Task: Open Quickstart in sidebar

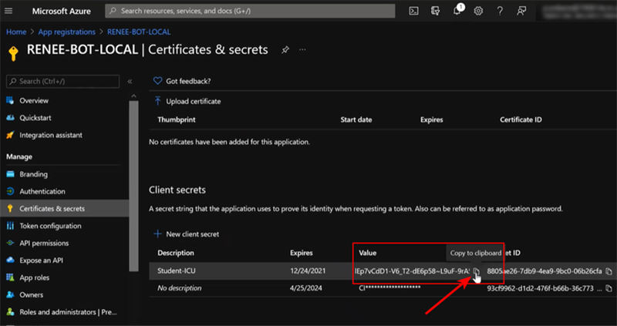Action: (x=35, y=118)
